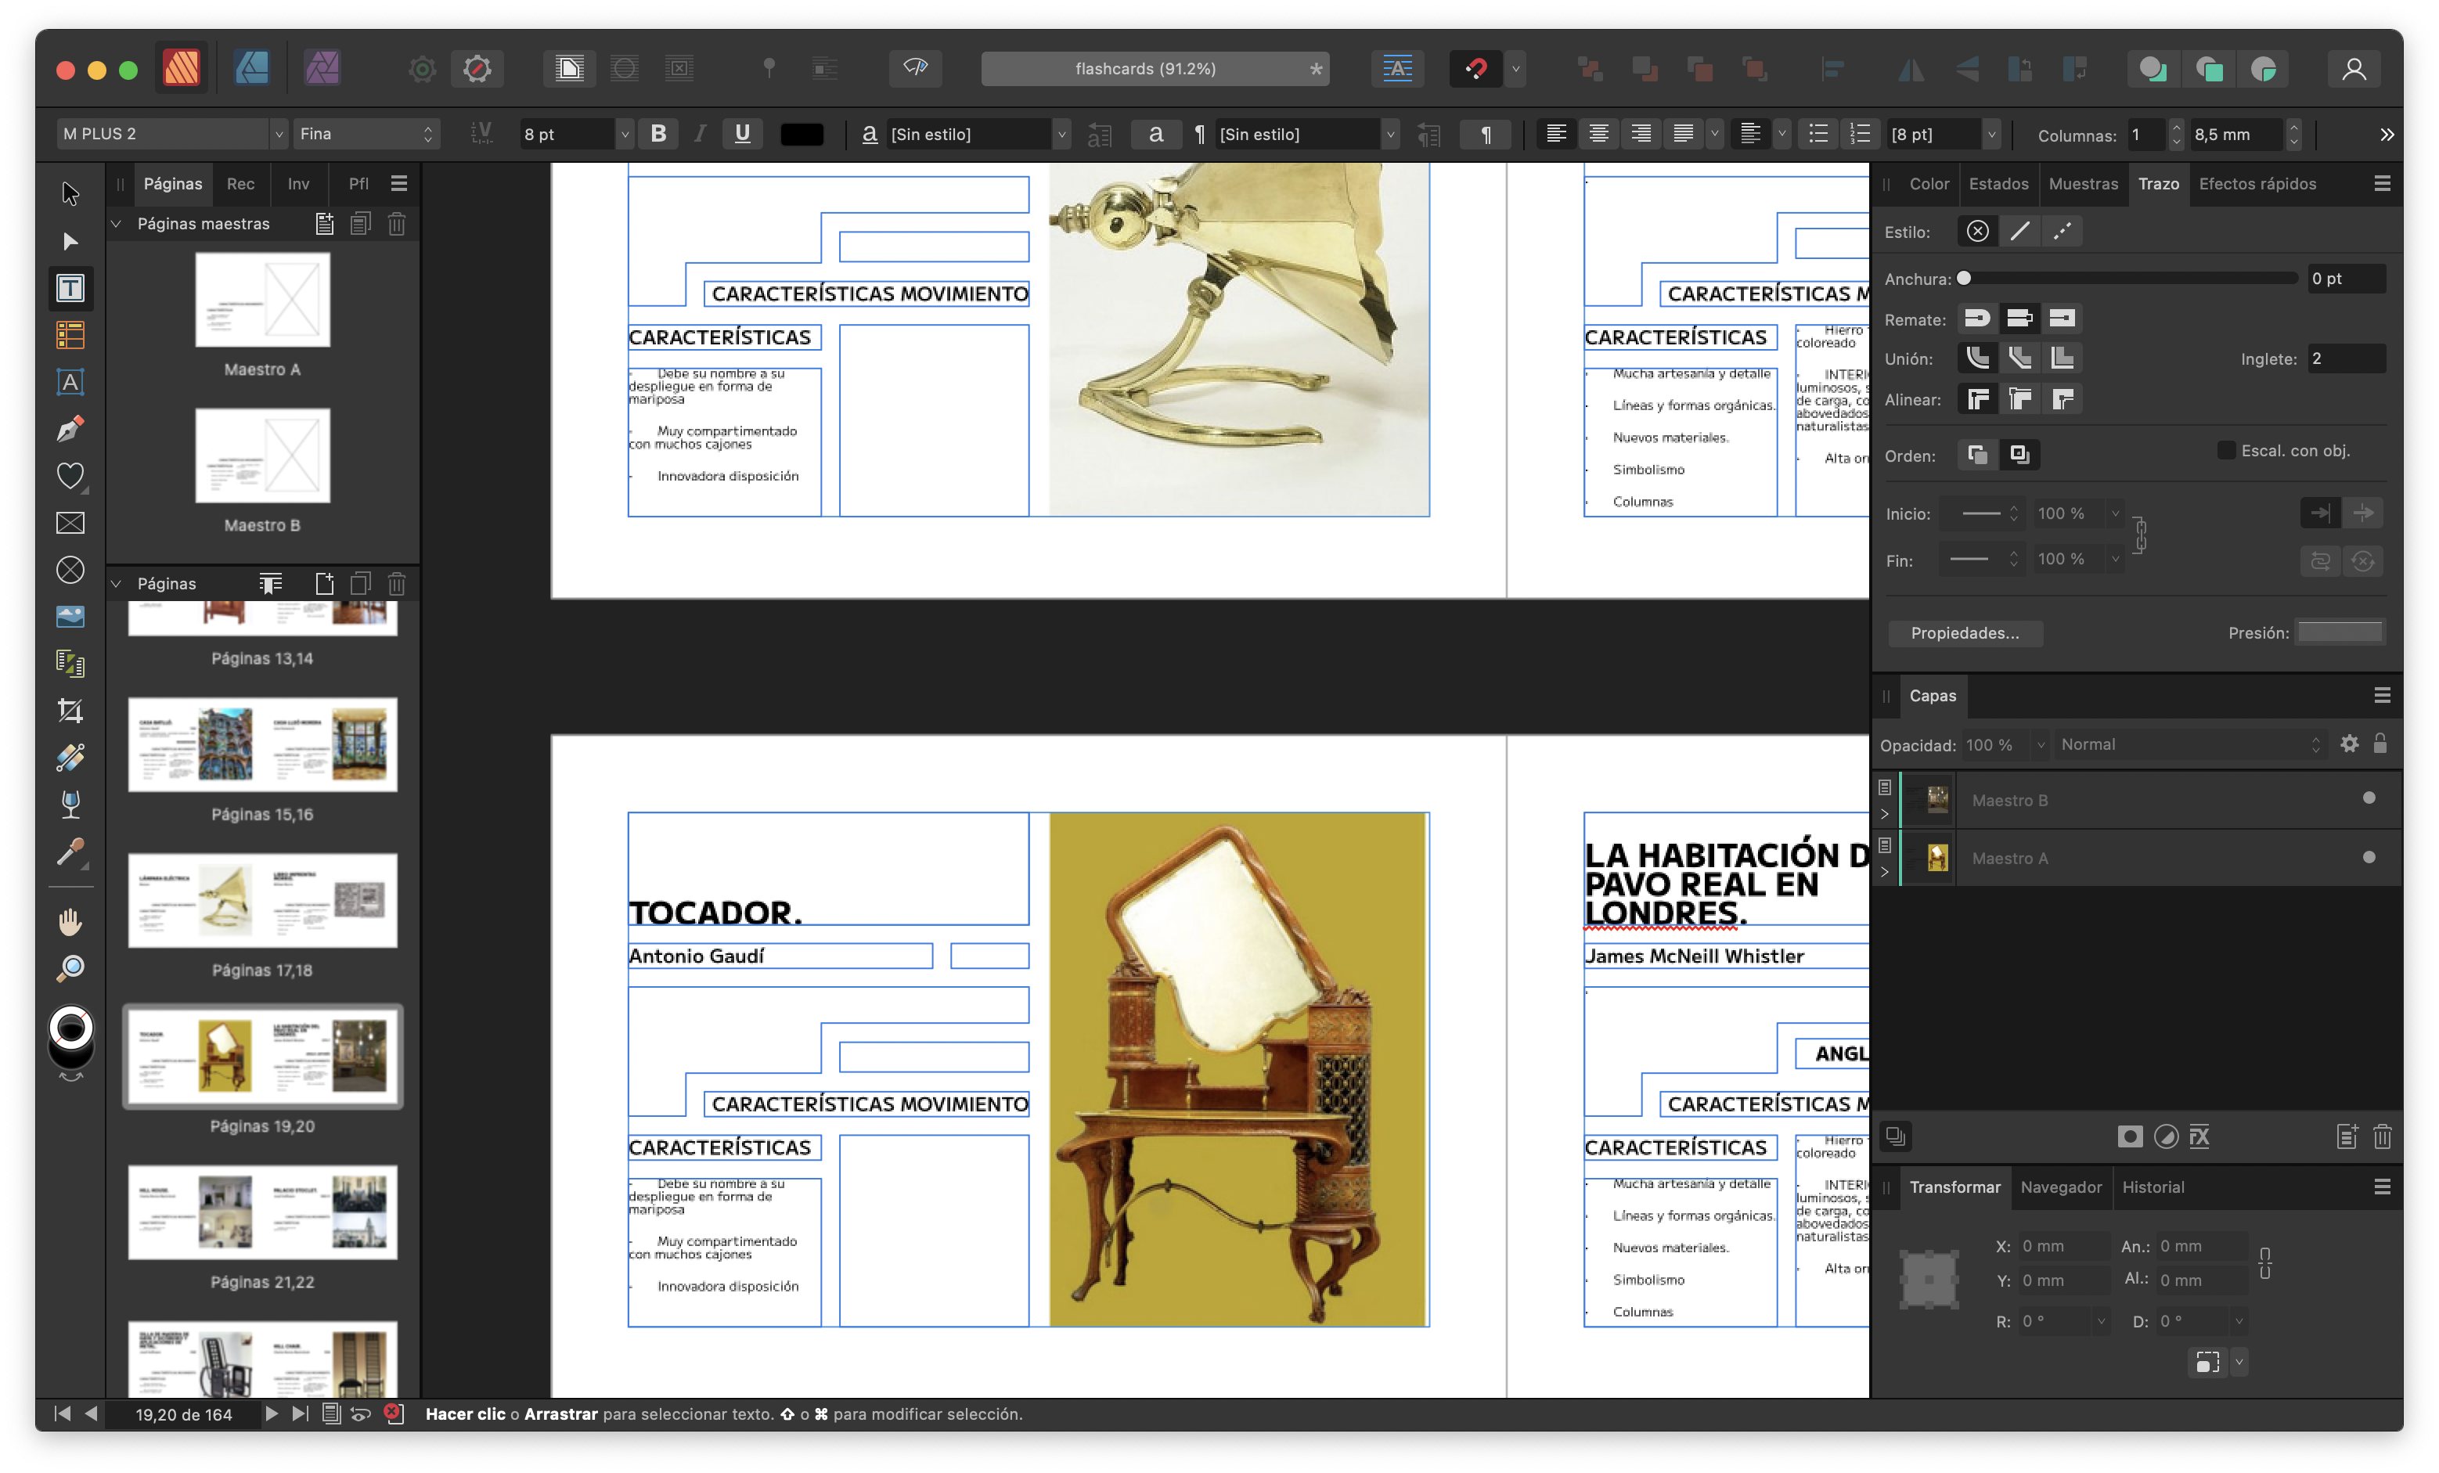Image resolution: width=2439 pixels, height=1473 pixels.
Task: Toggle Underline formatting
Action: pyautogui.click(x=742, y=134)
